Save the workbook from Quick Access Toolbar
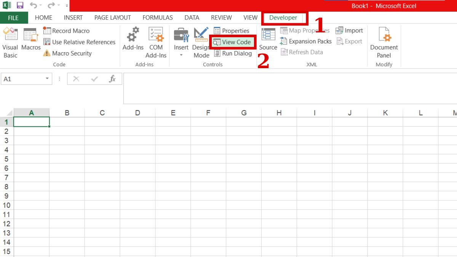 [20, 5]
